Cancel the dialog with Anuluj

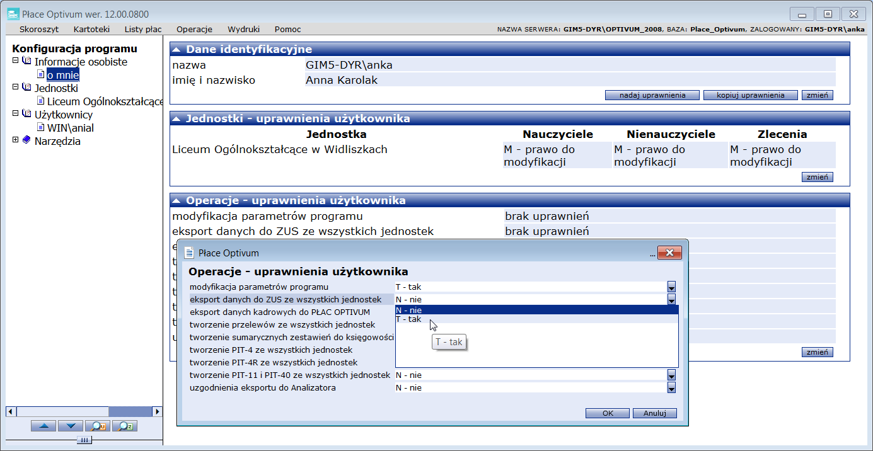coord(655,413)
